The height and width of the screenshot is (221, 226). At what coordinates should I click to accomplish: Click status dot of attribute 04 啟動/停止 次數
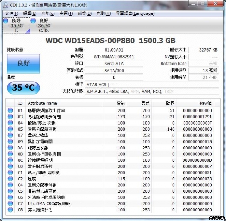[x=10, y=123]
